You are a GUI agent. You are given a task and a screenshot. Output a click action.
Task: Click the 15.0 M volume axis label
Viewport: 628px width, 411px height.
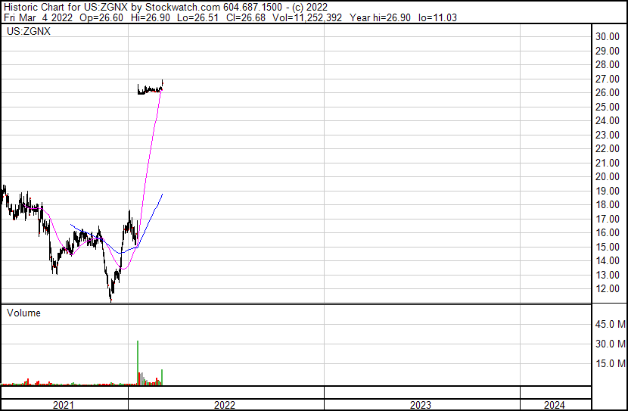tap(610, 364)
